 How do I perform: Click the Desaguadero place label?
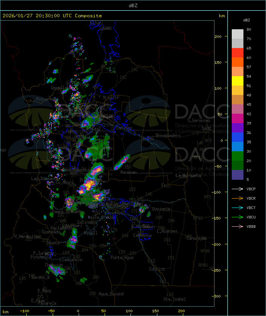[x=168, y=135]
